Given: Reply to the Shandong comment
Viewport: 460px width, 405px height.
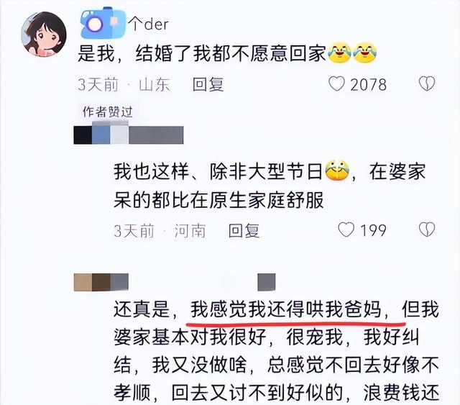Looking at the screenshot, I should (x=208, y=85).
